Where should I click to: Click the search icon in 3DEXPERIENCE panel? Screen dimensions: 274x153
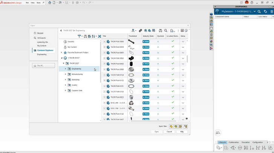click(x=259, y=12)
